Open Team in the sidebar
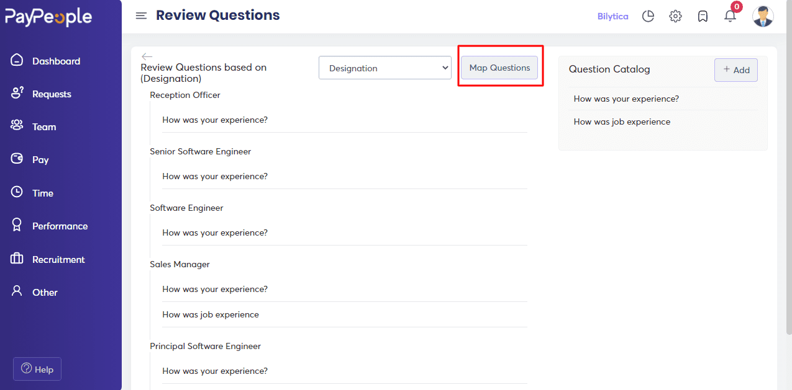 pos(44,126)
